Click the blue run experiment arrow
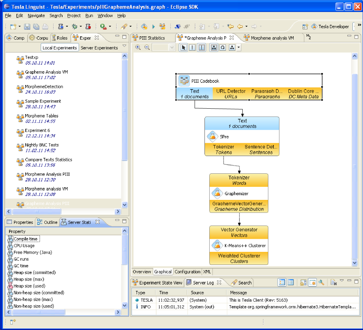Image resolution: width=363 pixels, height=330 pixels. pyautogui.click(x=153, y=27)
